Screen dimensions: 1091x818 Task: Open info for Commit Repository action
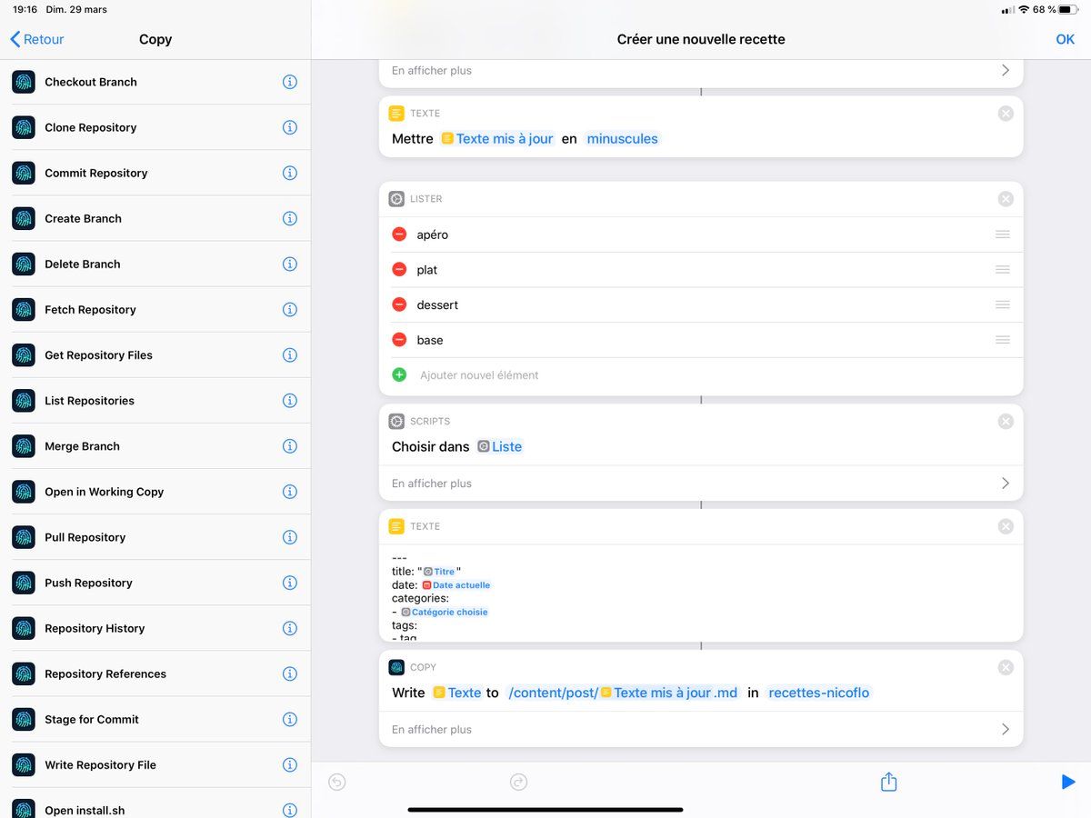click(x=290, y=173)
